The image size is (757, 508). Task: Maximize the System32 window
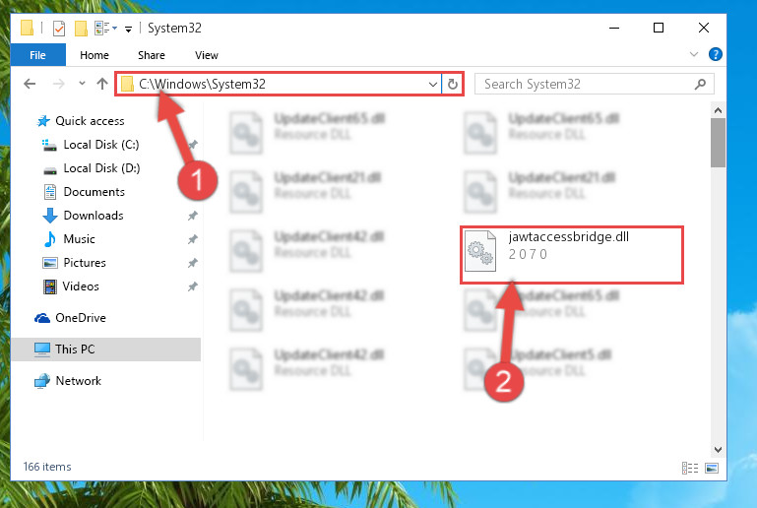point(659,28)
